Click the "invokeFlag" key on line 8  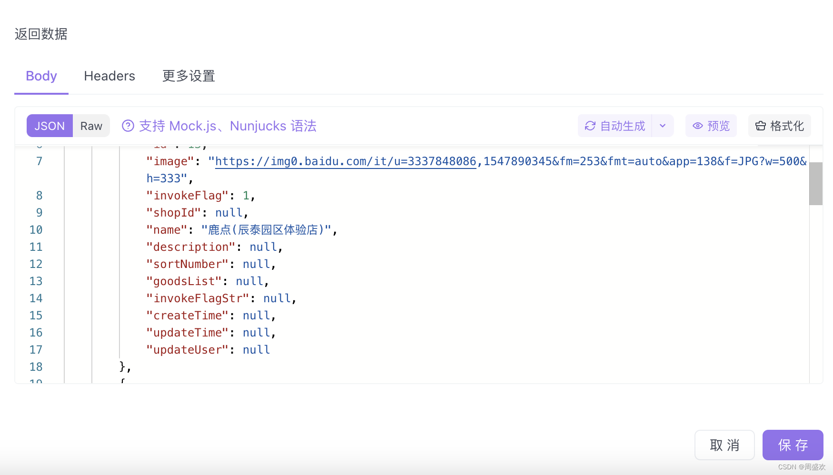(188, 196)
